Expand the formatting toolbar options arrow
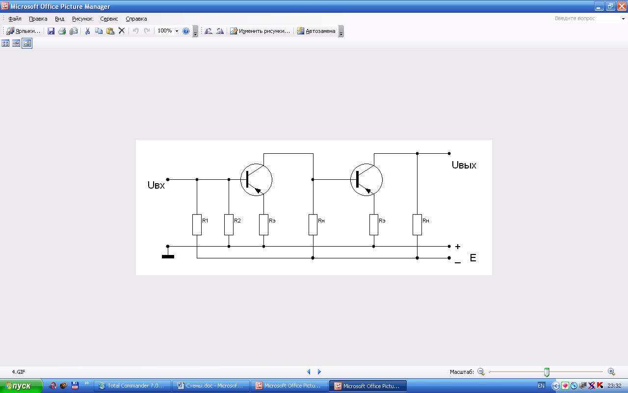This screenshot has height=393, width=628. [341, 31]
